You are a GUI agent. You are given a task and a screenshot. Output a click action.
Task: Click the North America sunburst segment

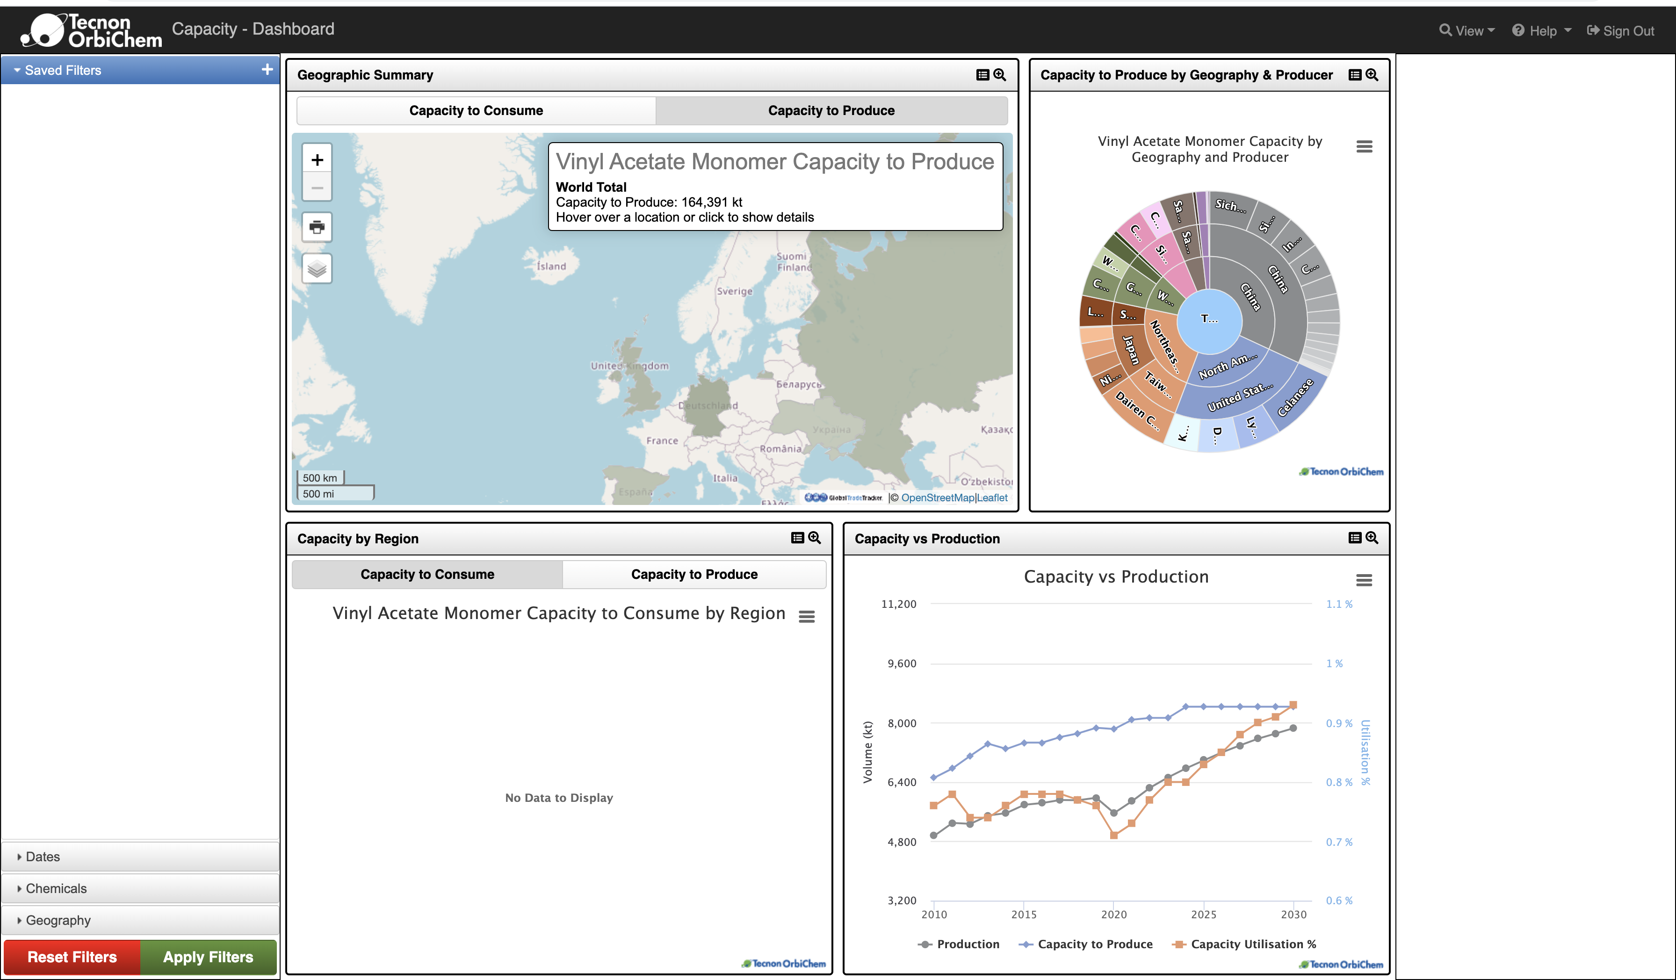[x=1228, y=367]
